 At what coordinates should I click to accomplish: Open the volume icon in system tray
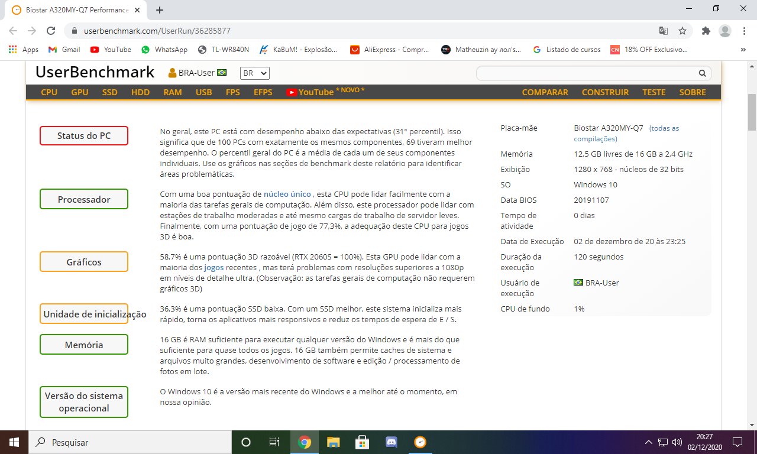click(x=677, y=442)
